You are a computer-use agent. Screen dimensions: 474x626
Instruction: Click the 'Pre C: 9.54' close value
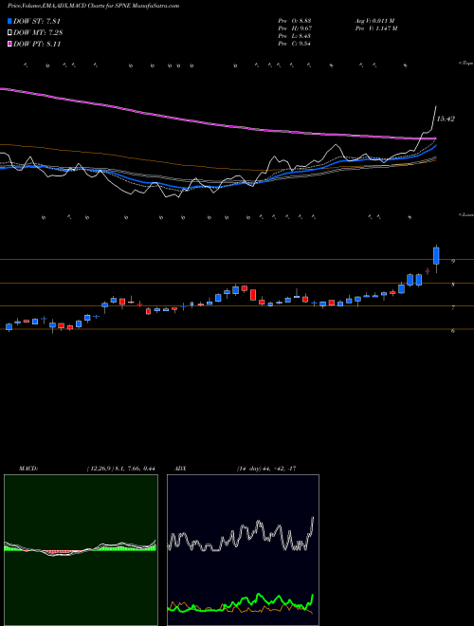(295, 44)
